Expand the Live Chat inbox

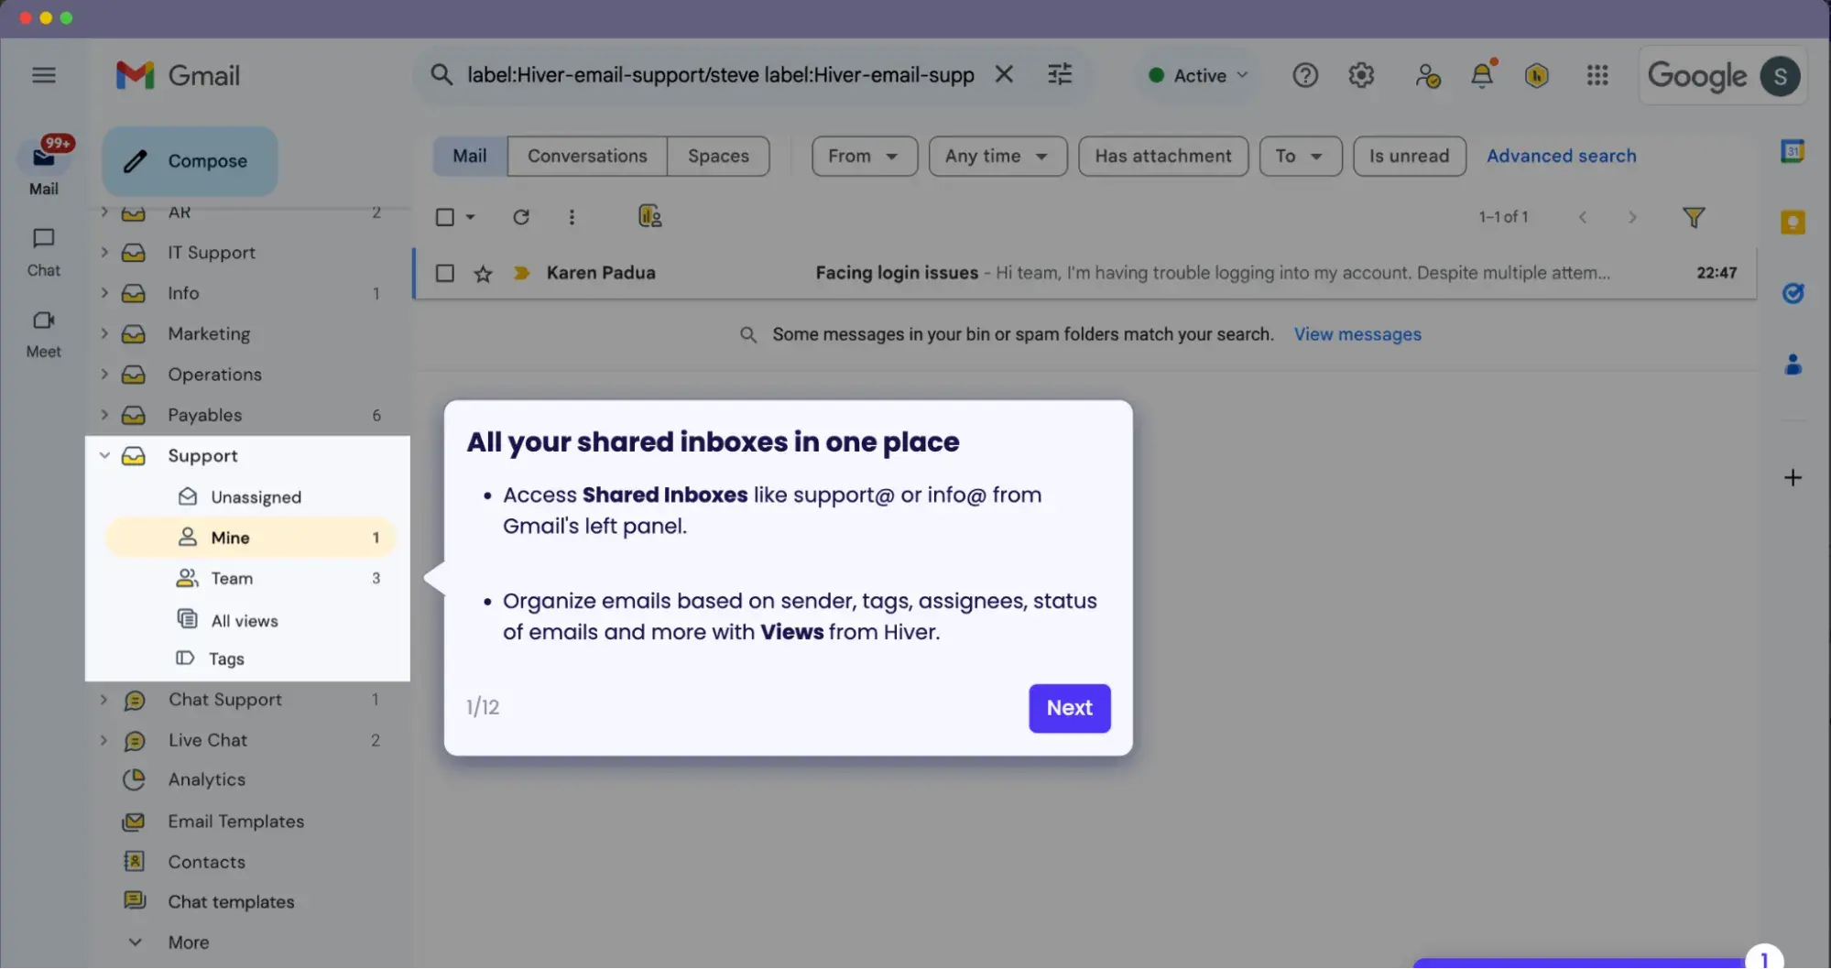pos(104,740)
